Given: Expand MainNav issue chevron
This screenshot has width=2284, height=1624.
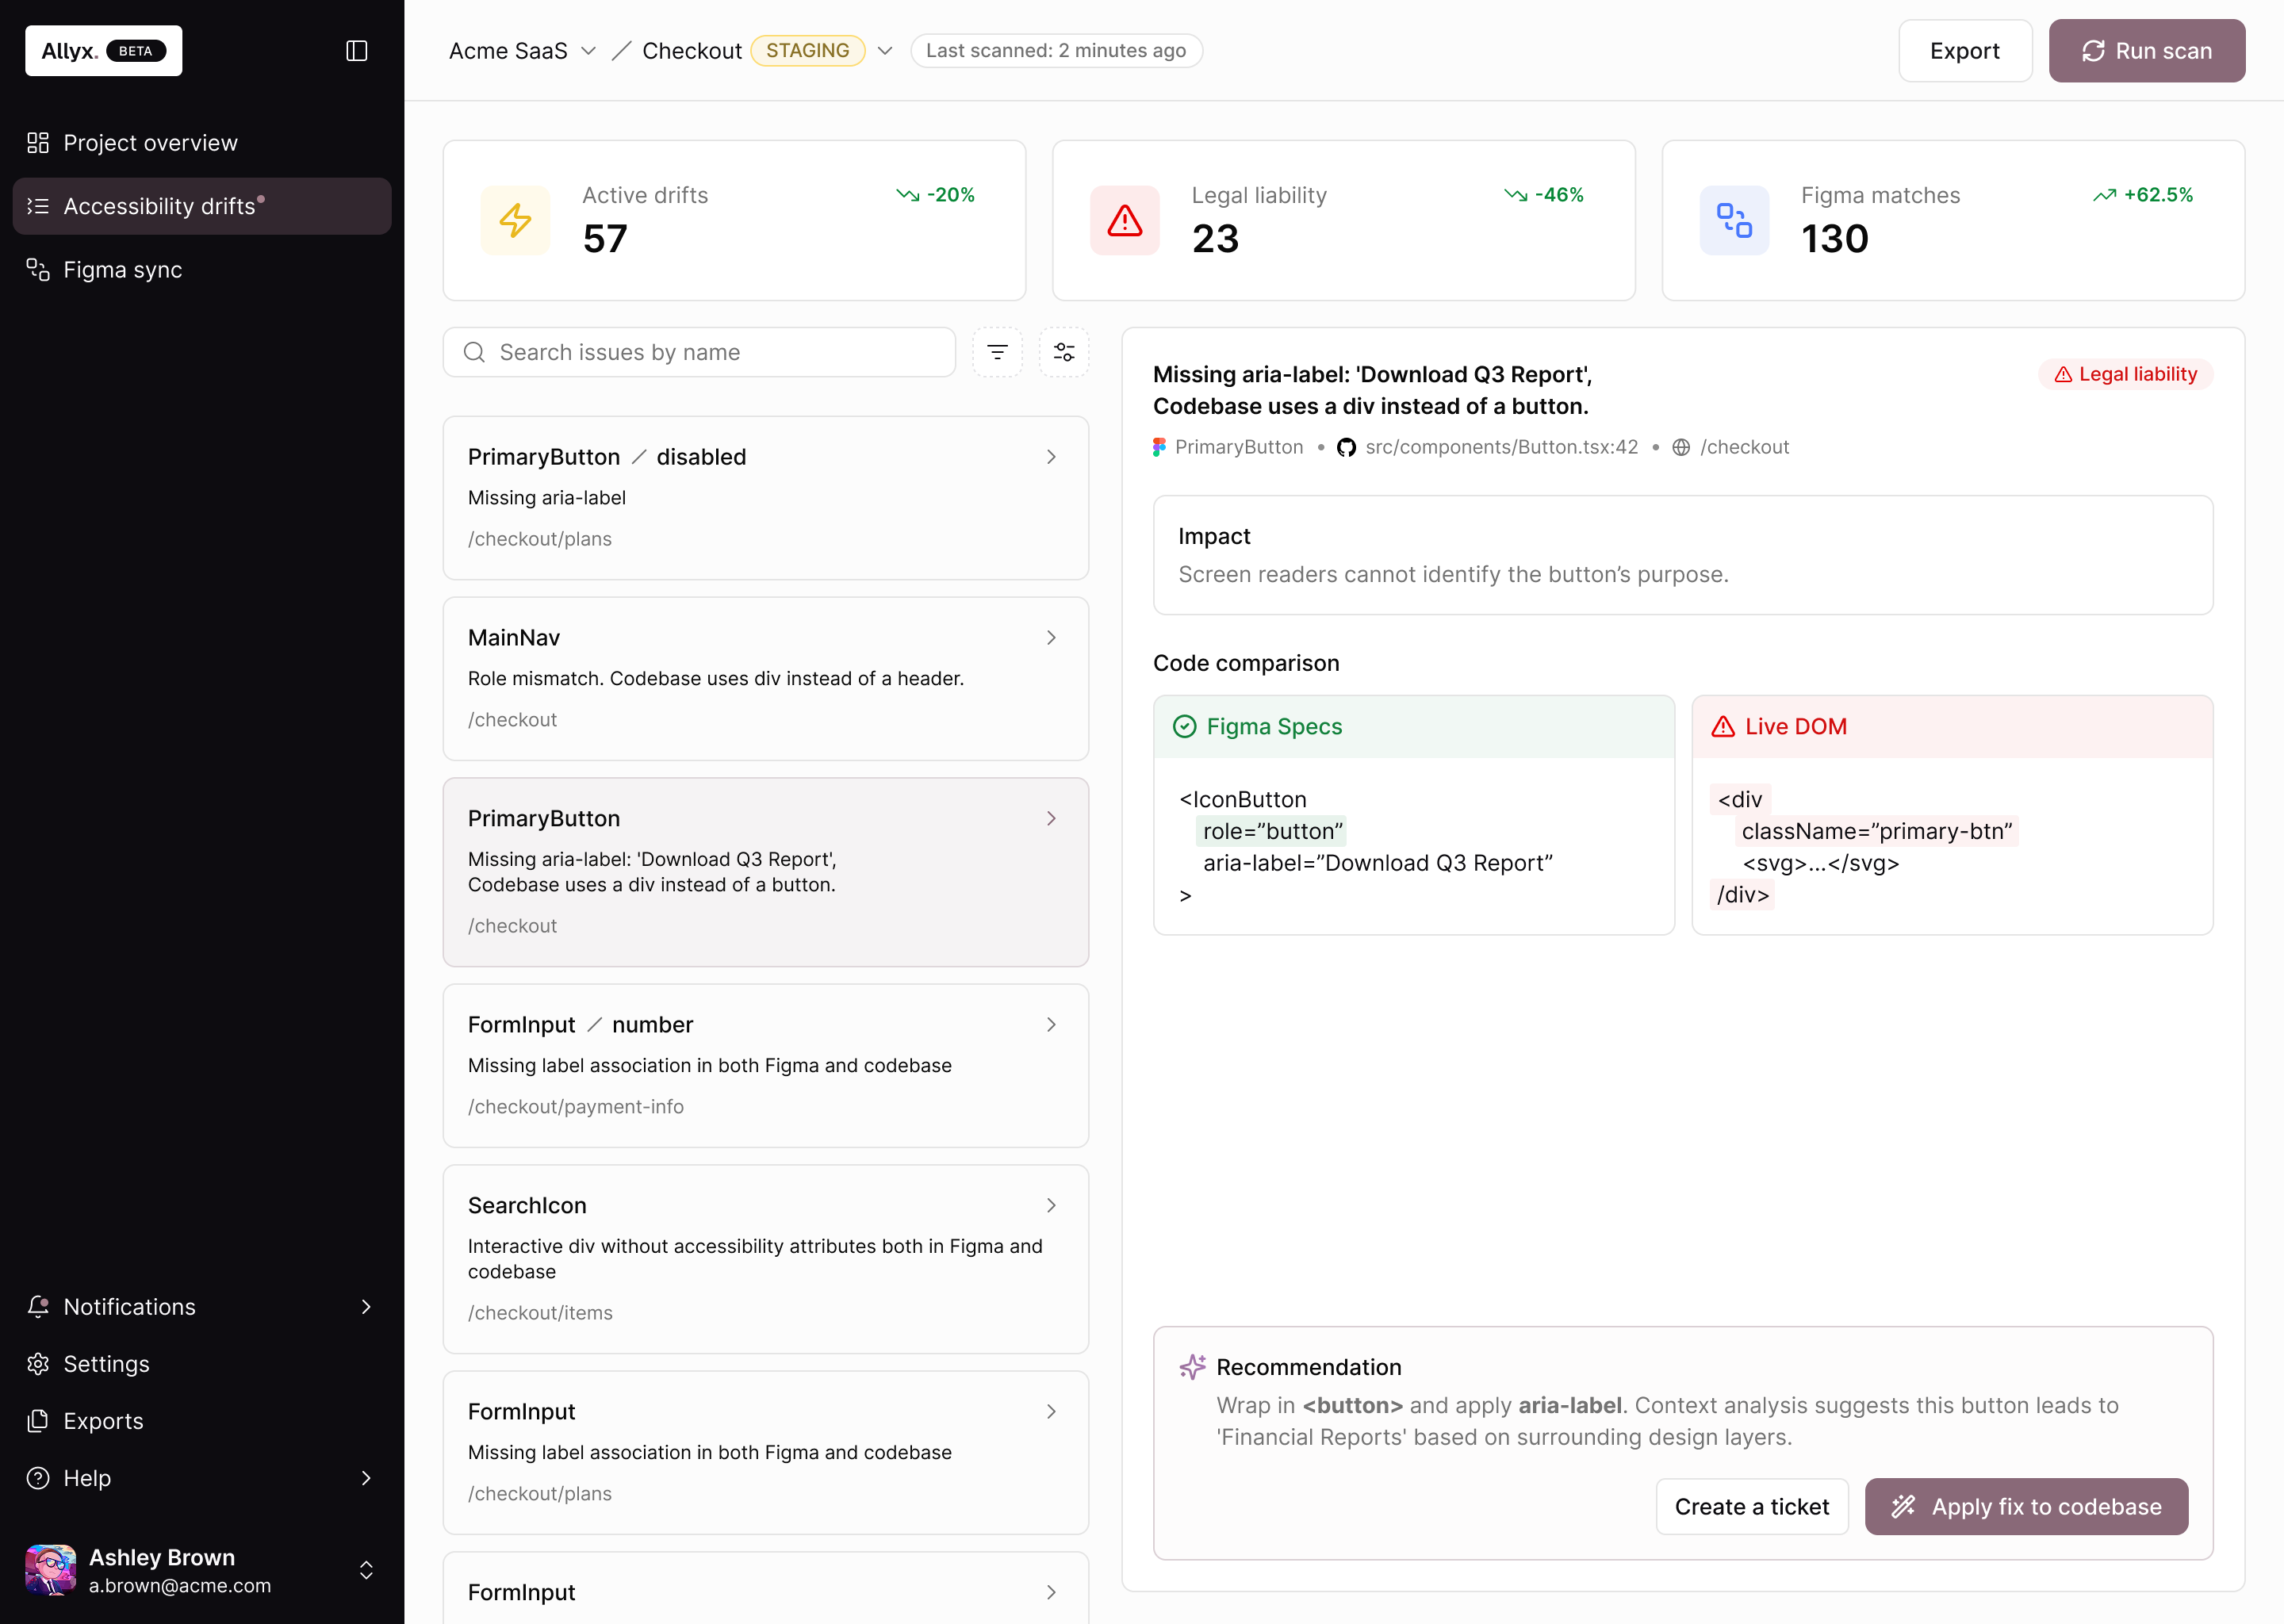Looking at the screenshot, I should [x=1051, y=638].
